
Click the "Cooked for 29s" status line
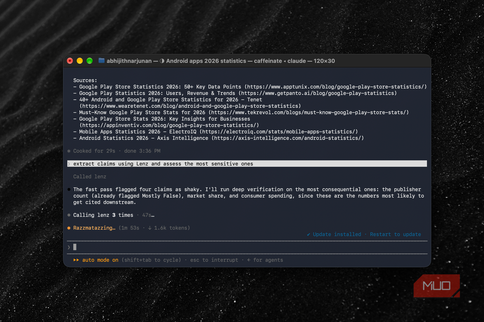[x=114, y=151]
